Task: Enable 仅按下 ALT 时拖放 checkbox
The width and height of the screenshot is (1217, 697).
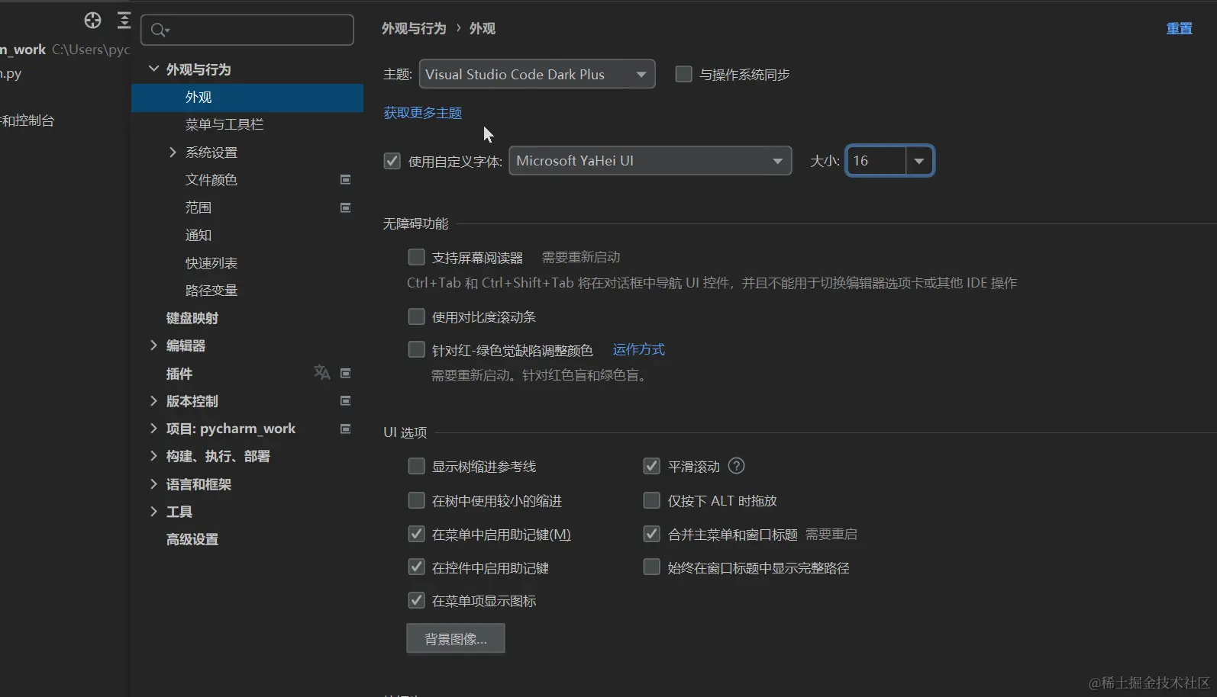Action: [x=651, y=500]
